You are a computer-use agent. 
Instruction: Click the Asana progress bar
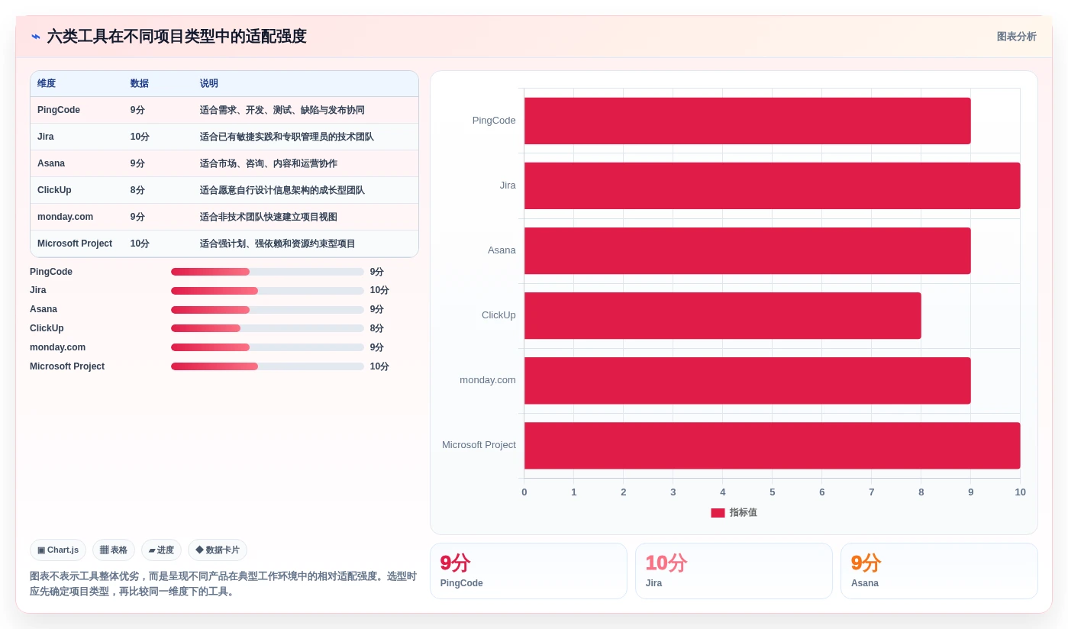point(267,310)
